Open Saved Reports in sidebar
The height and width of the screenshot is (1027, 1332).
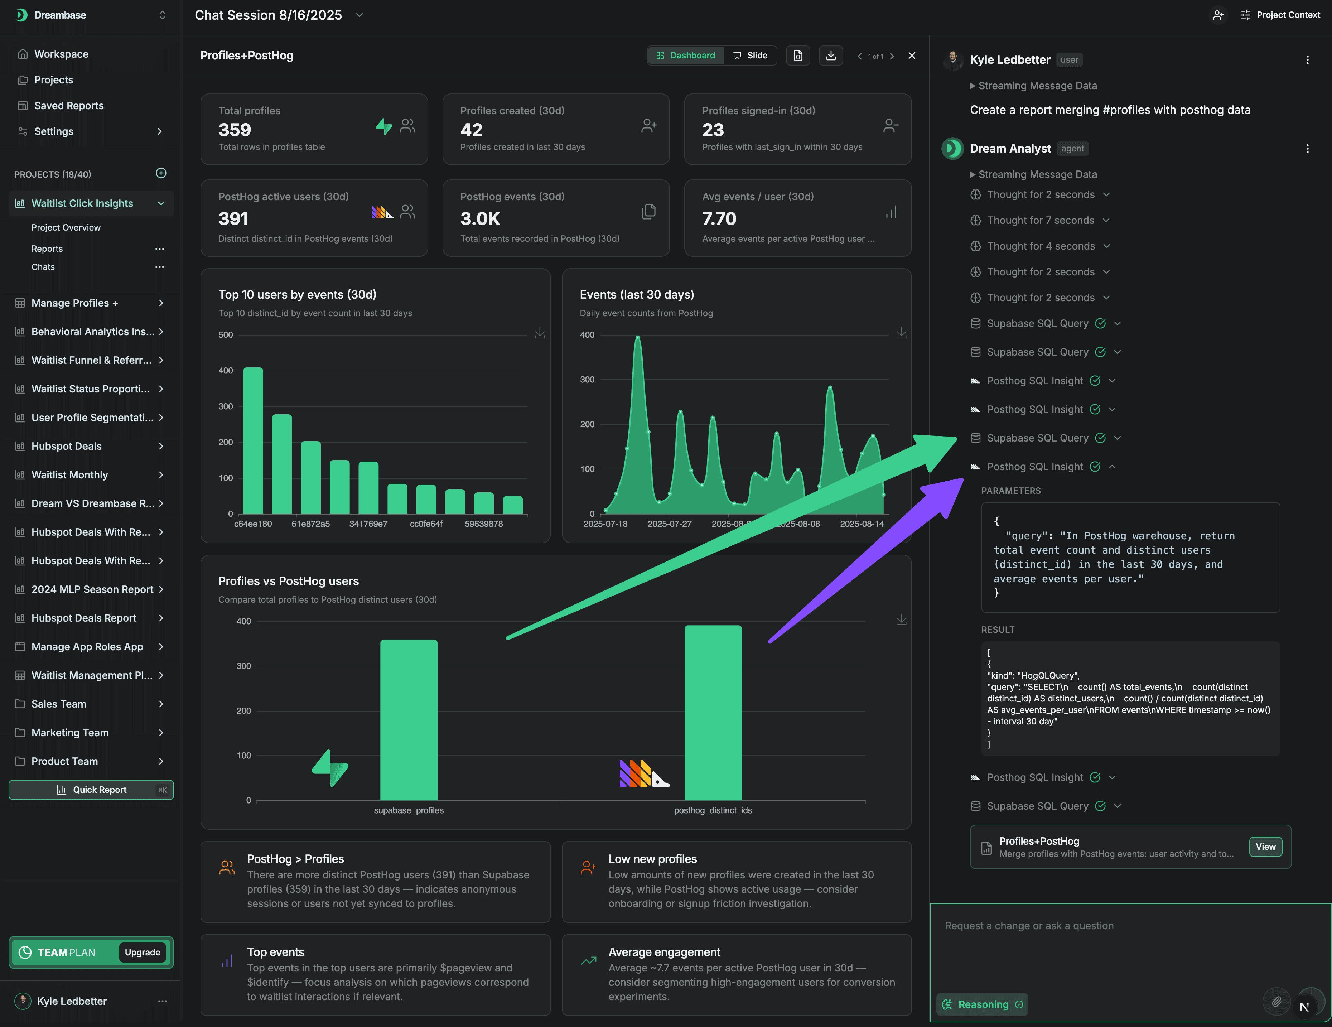(68, 106)
